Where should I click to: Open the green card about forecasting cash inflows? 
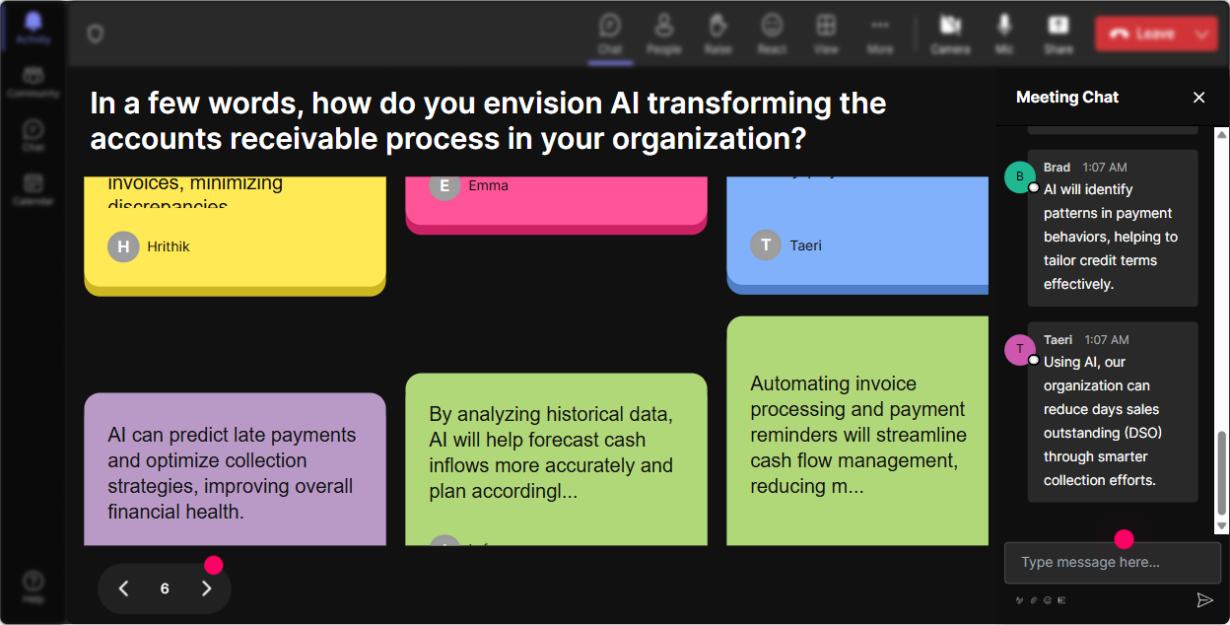click(556, 459)
